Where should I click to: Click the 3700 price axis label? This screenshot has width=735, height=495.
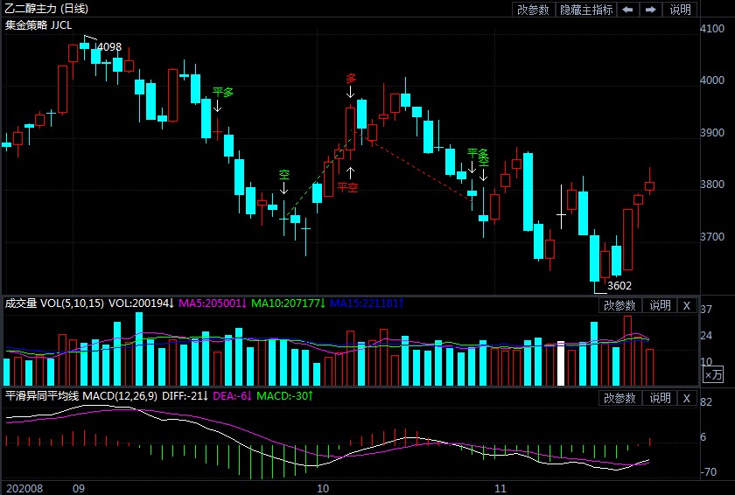(712, 236)
